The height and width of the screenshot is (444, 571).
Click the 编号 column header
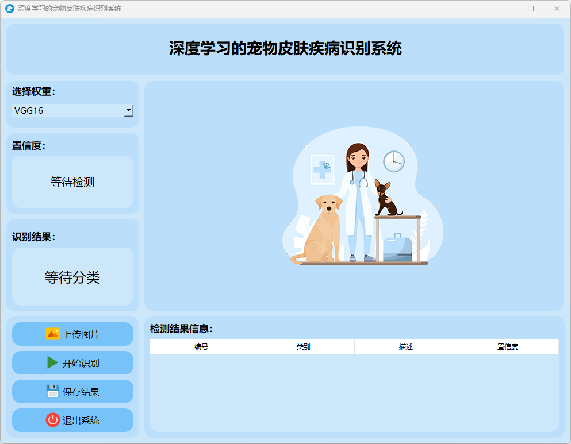201,346
